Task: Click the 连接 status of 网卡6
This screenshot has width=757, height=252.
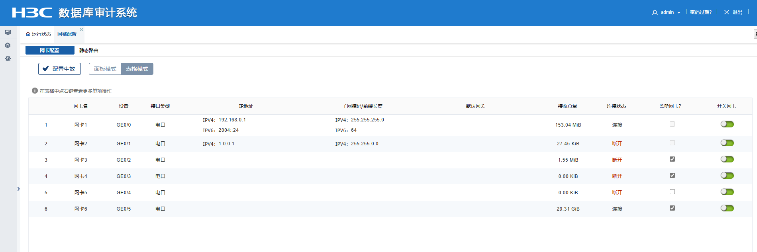Action: [x=617, y=209]
